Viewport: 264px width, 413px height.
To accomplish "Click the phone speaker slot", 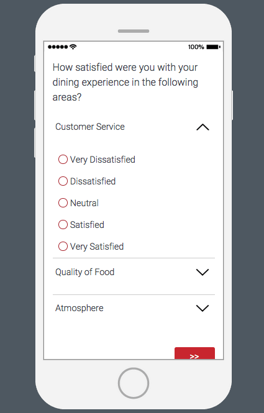I will pyautogui.click(x=134, y=31).
